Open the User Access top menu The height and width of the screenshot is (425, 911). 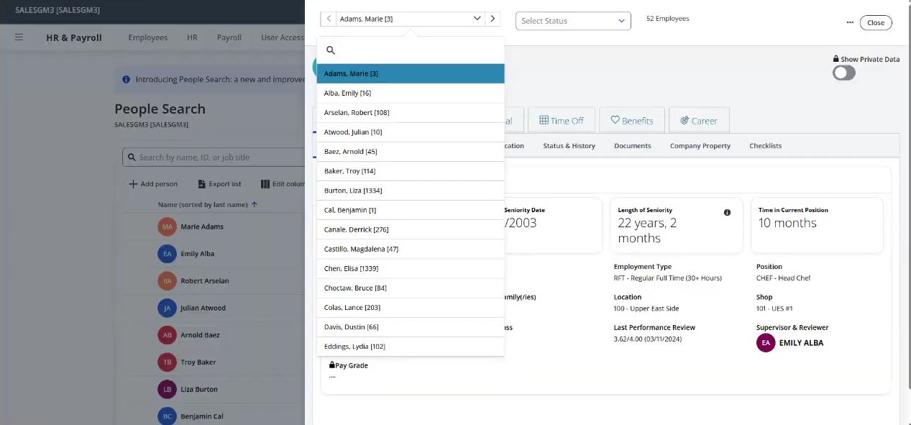point(283,37)
